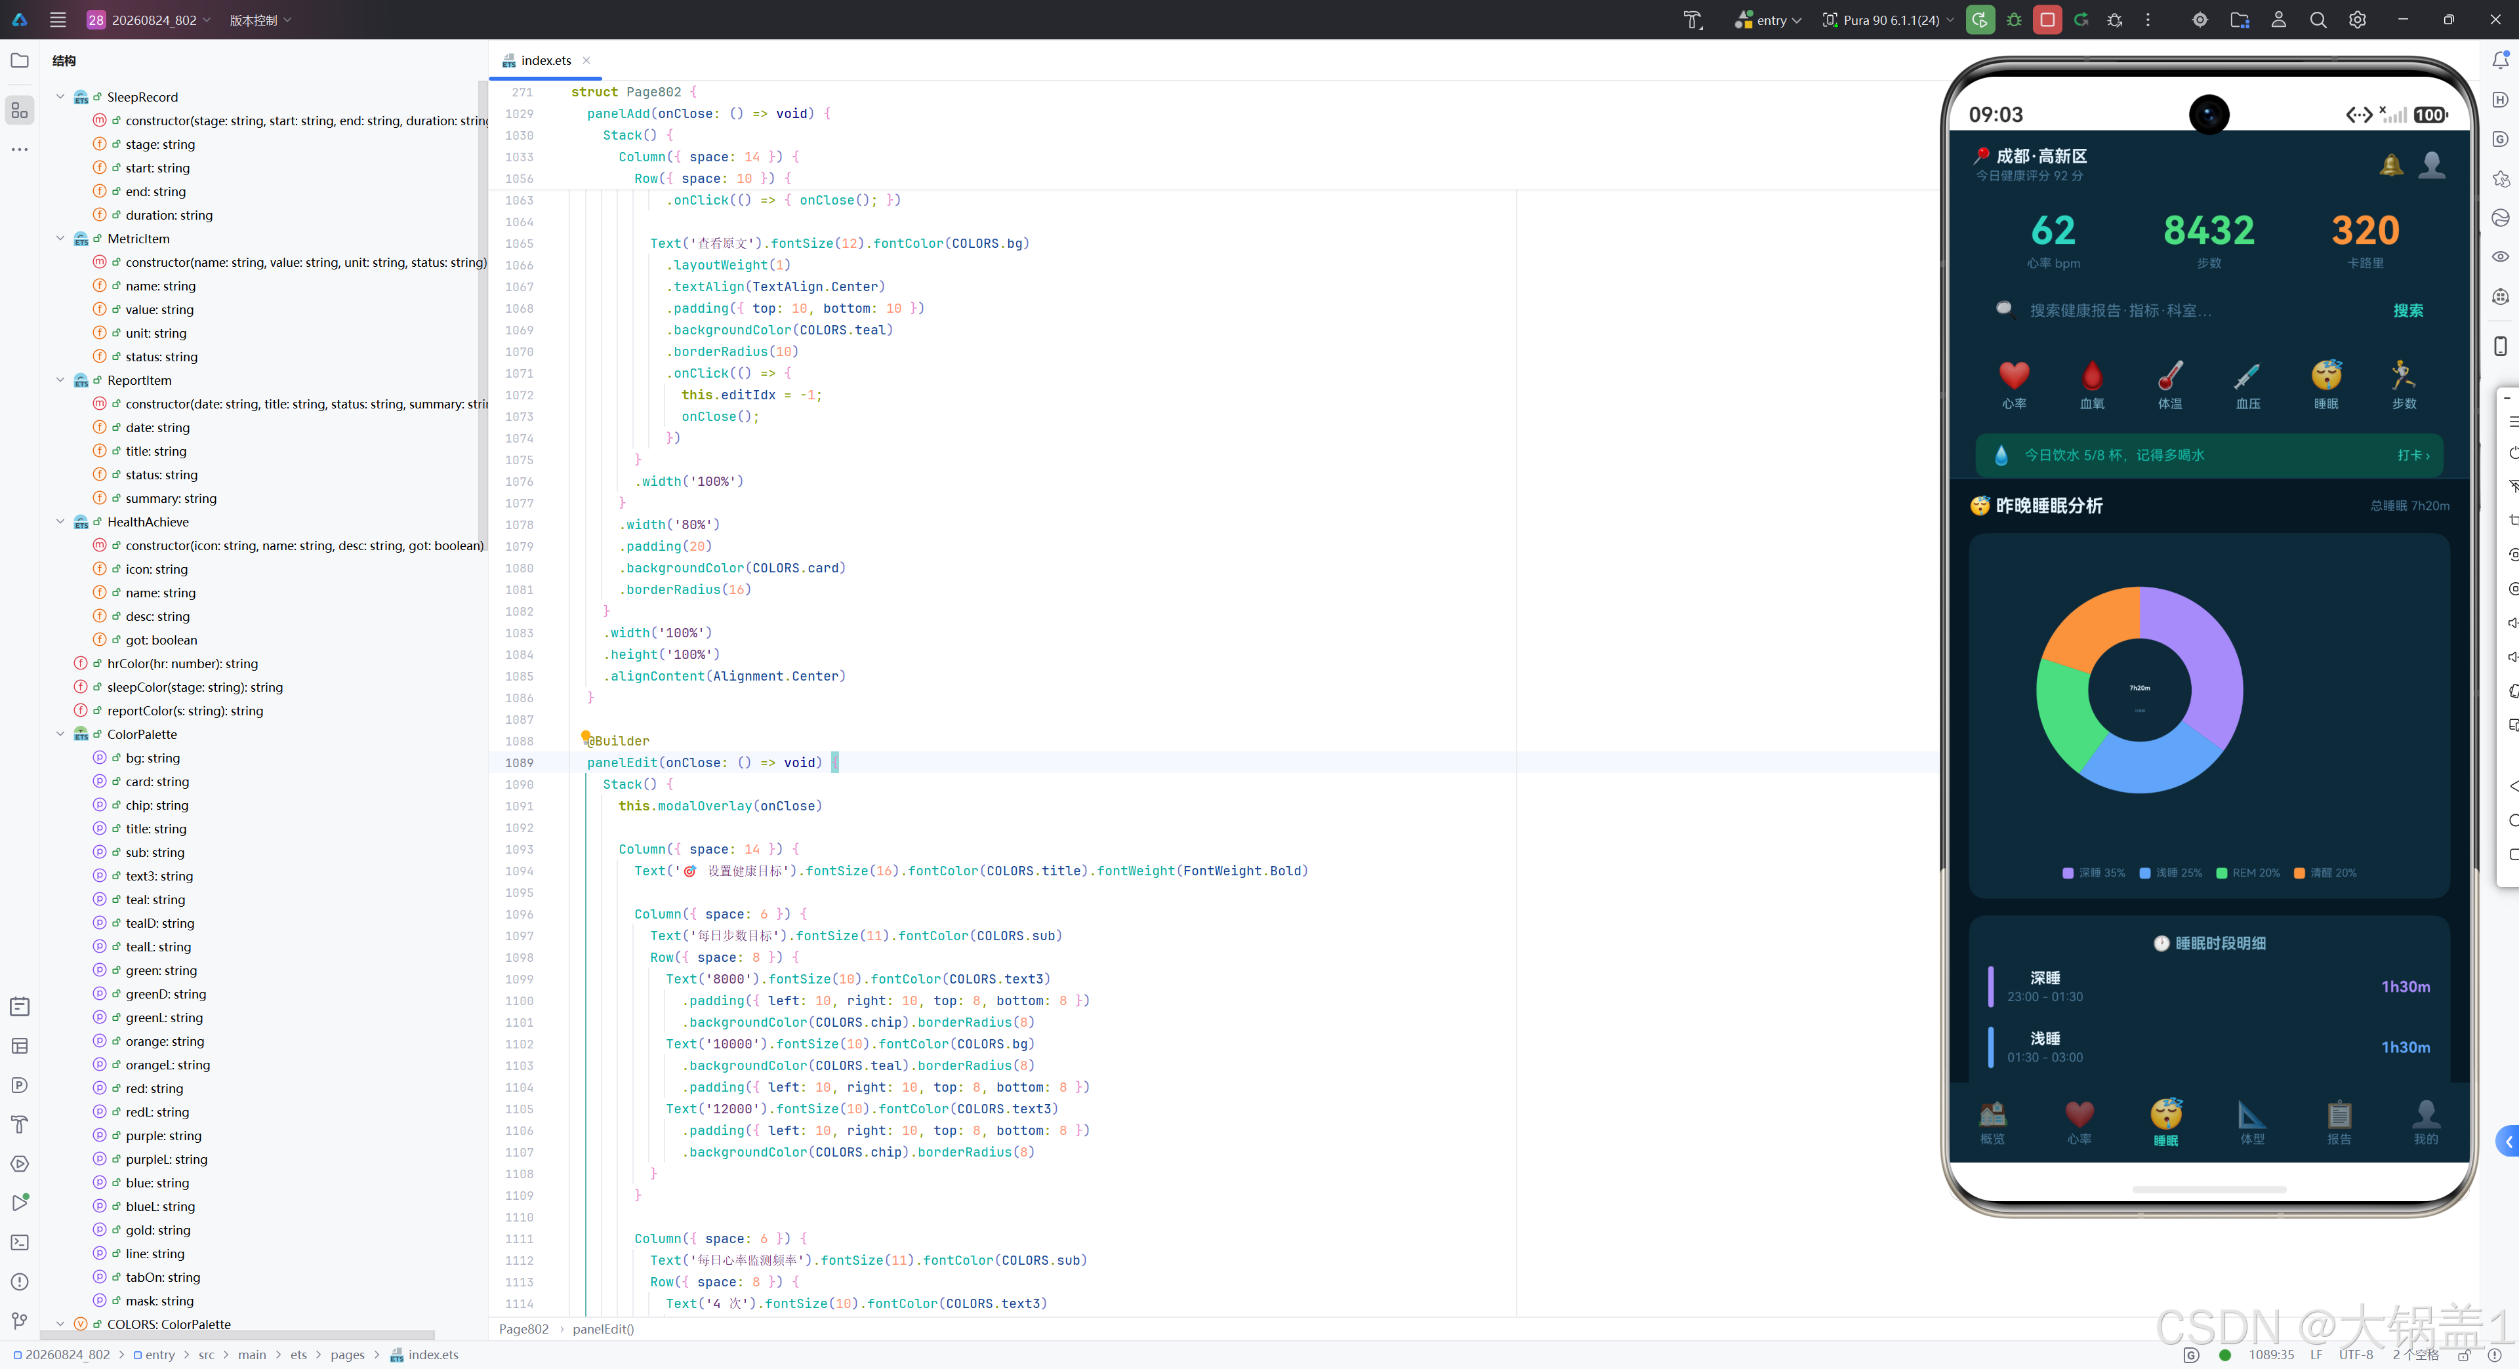Switch to 体型 bottom tab

point(2252,1122)
